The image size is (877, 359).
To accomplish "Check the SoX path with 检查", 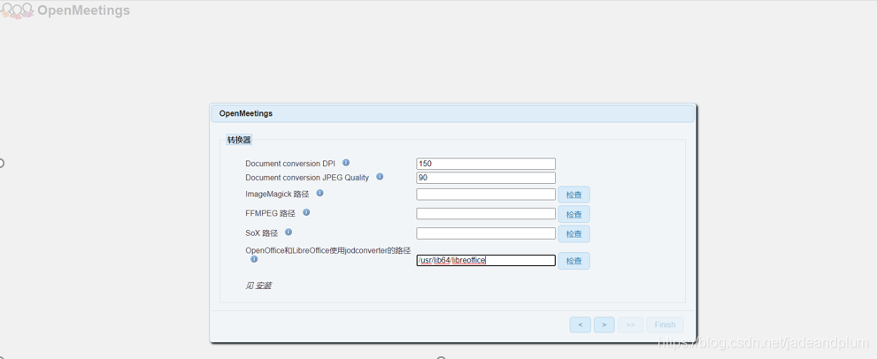I will pyautogui.click(x=573, y=233).
